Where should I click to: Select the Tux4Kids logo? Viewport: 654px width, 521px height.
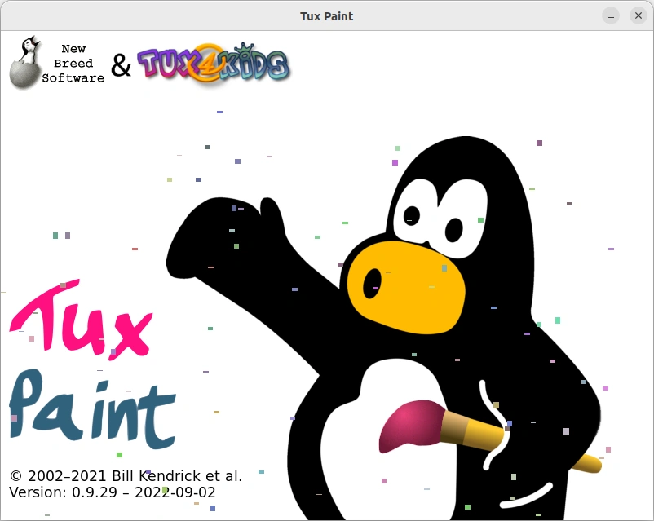(x=212, y=64)
